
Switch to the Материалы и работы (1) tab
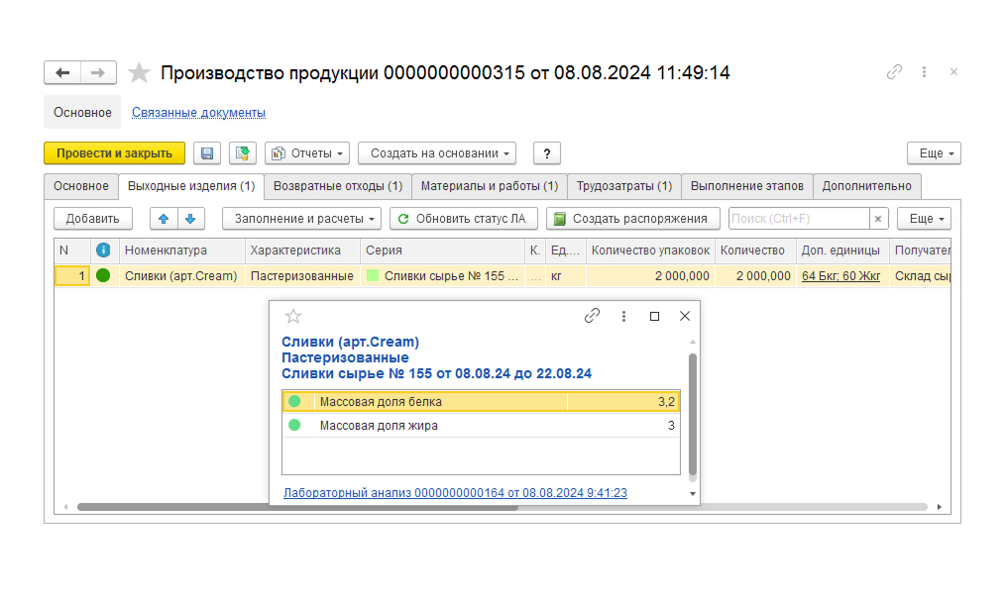[x=490, y=186]
